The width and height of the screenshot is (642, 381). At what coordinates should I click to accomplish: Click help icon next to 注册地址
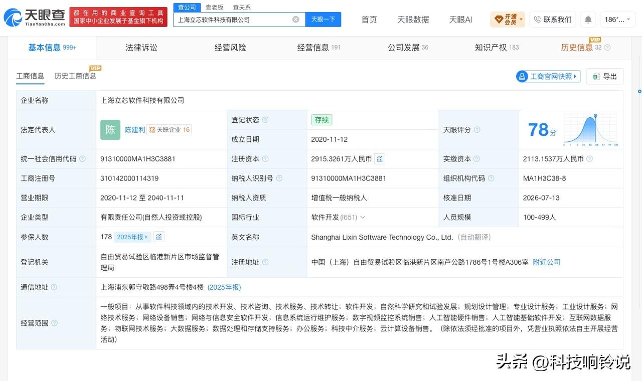[265, 262]
